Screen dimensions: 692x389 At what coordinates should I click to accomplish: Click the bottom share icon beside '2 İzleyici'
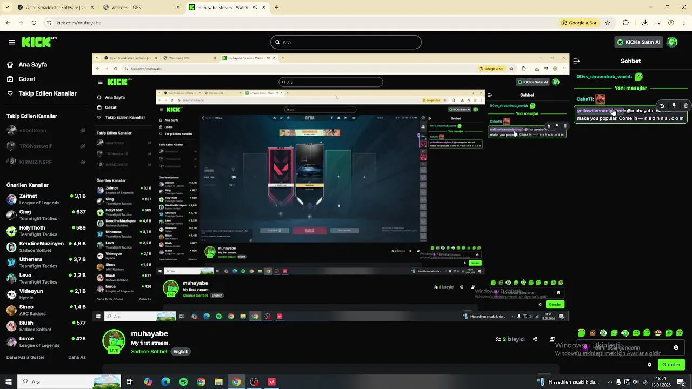pos(535,339)
